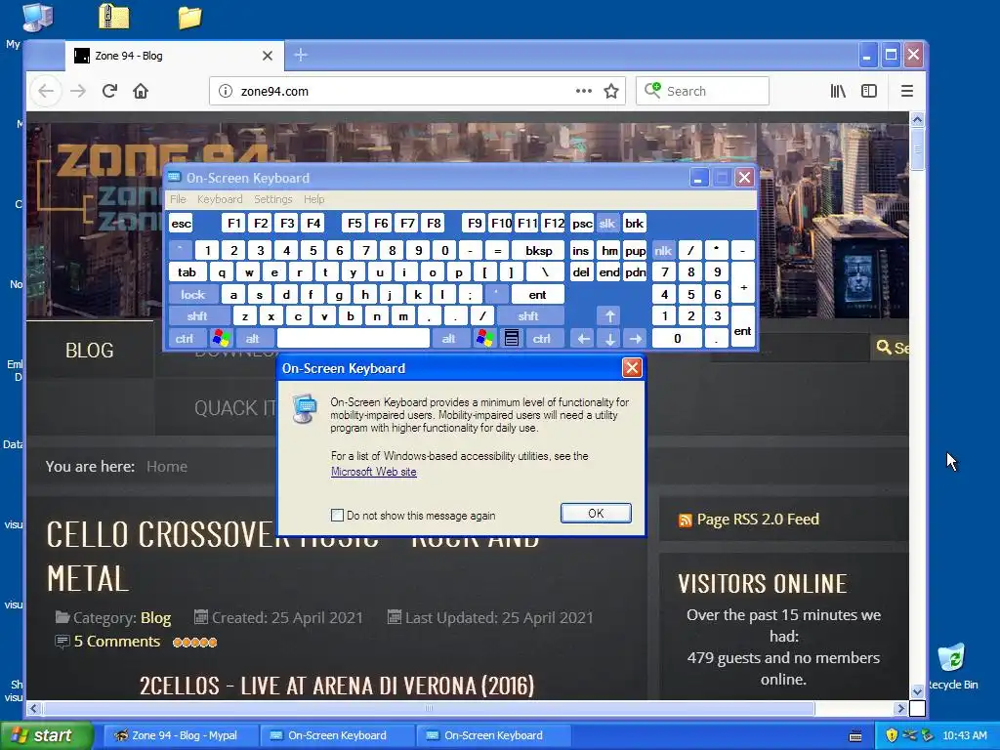Click the right arrow key on keyboard
Screen dimensions: 1000x750
[x=635, y=339]
